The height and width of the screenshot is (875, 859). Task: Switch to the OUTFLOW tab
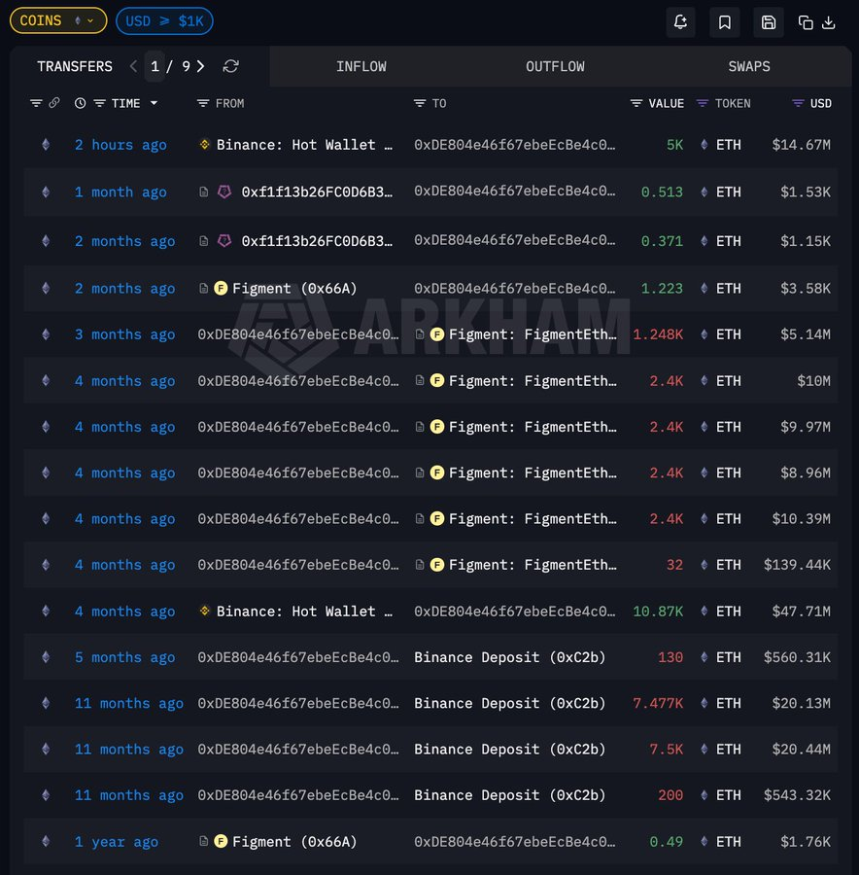555,66
